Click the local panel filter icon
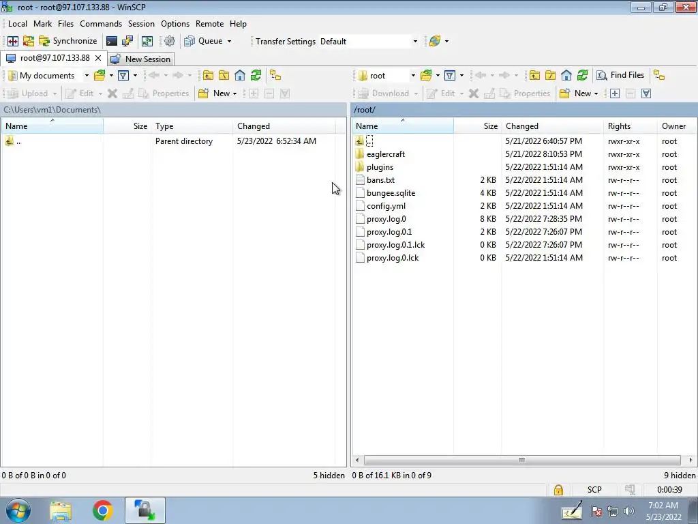 (123, 75)
